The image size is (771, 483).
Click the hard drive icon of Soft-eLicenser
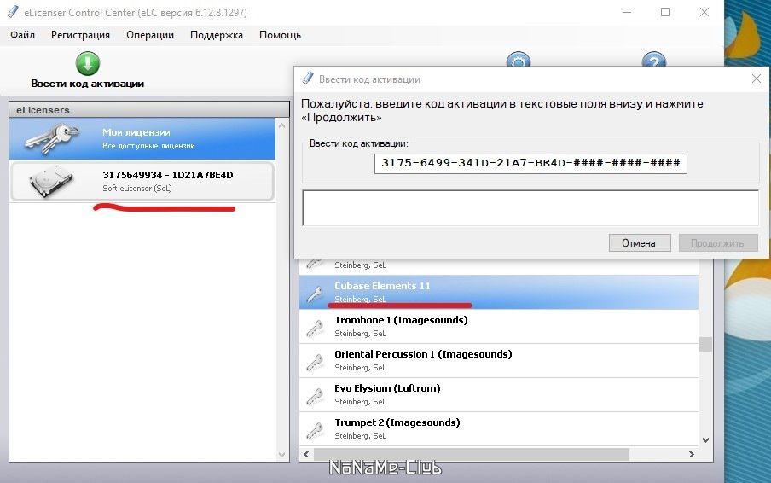point(51,181)
